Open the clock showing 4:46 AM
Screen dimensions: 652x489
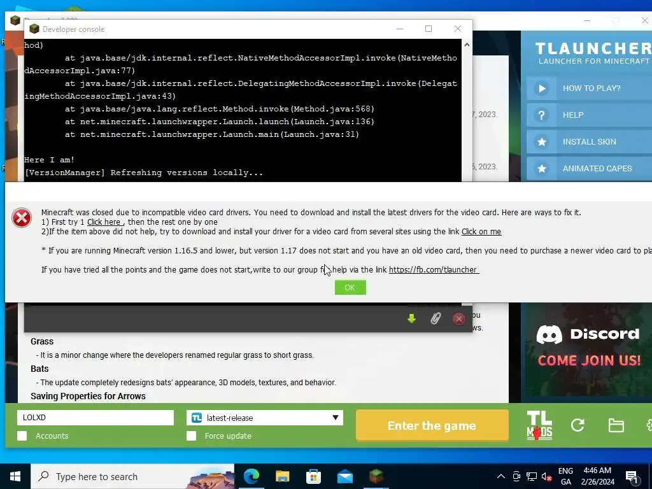click(597, 476)
